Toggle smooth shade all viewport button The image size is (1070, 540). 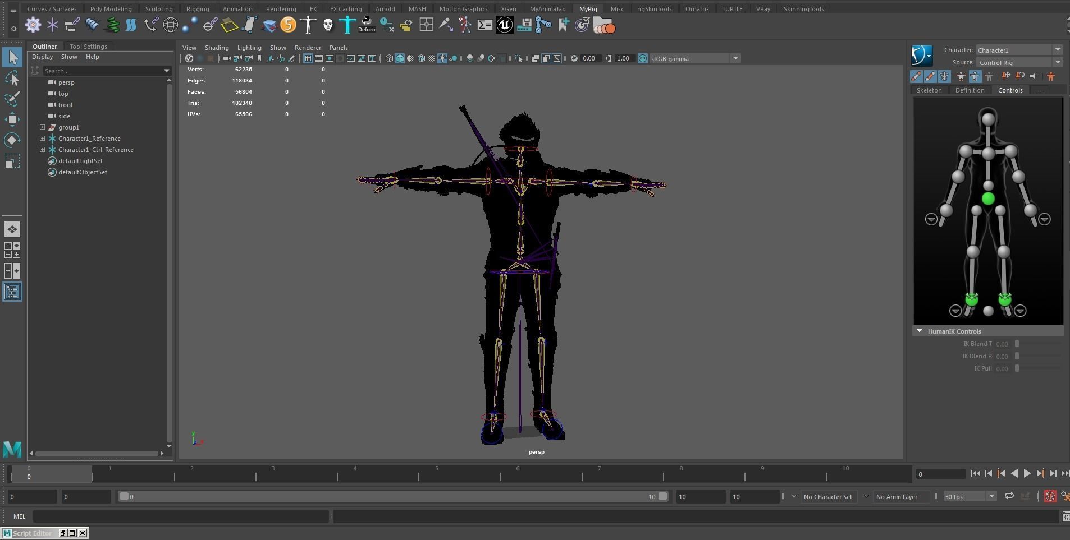tap(400, 58)
